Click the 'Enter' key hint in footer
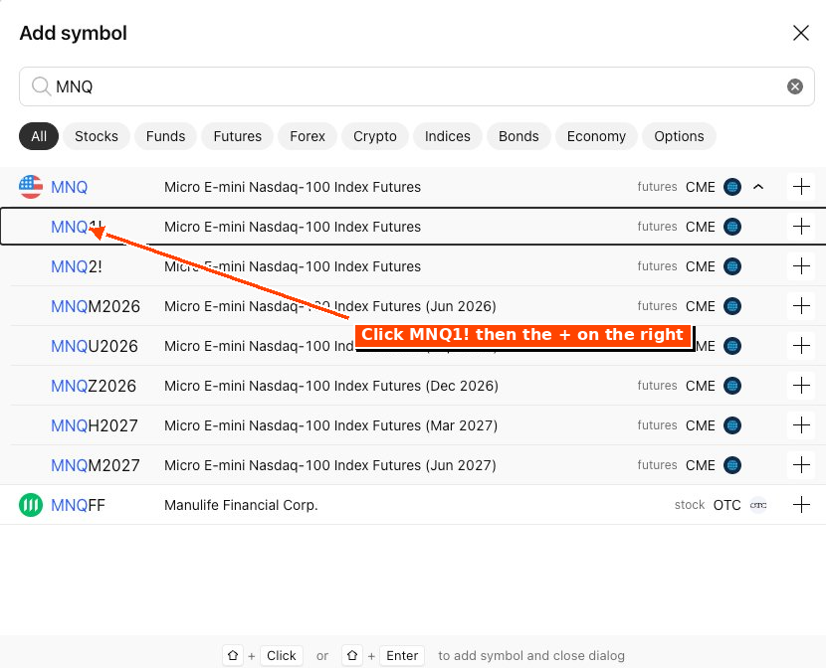 click(x=402, y=655)
